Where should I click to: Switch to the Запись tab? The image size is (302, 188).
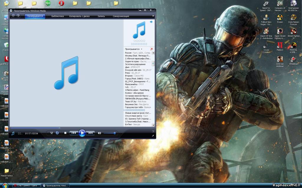click(101, 16)
